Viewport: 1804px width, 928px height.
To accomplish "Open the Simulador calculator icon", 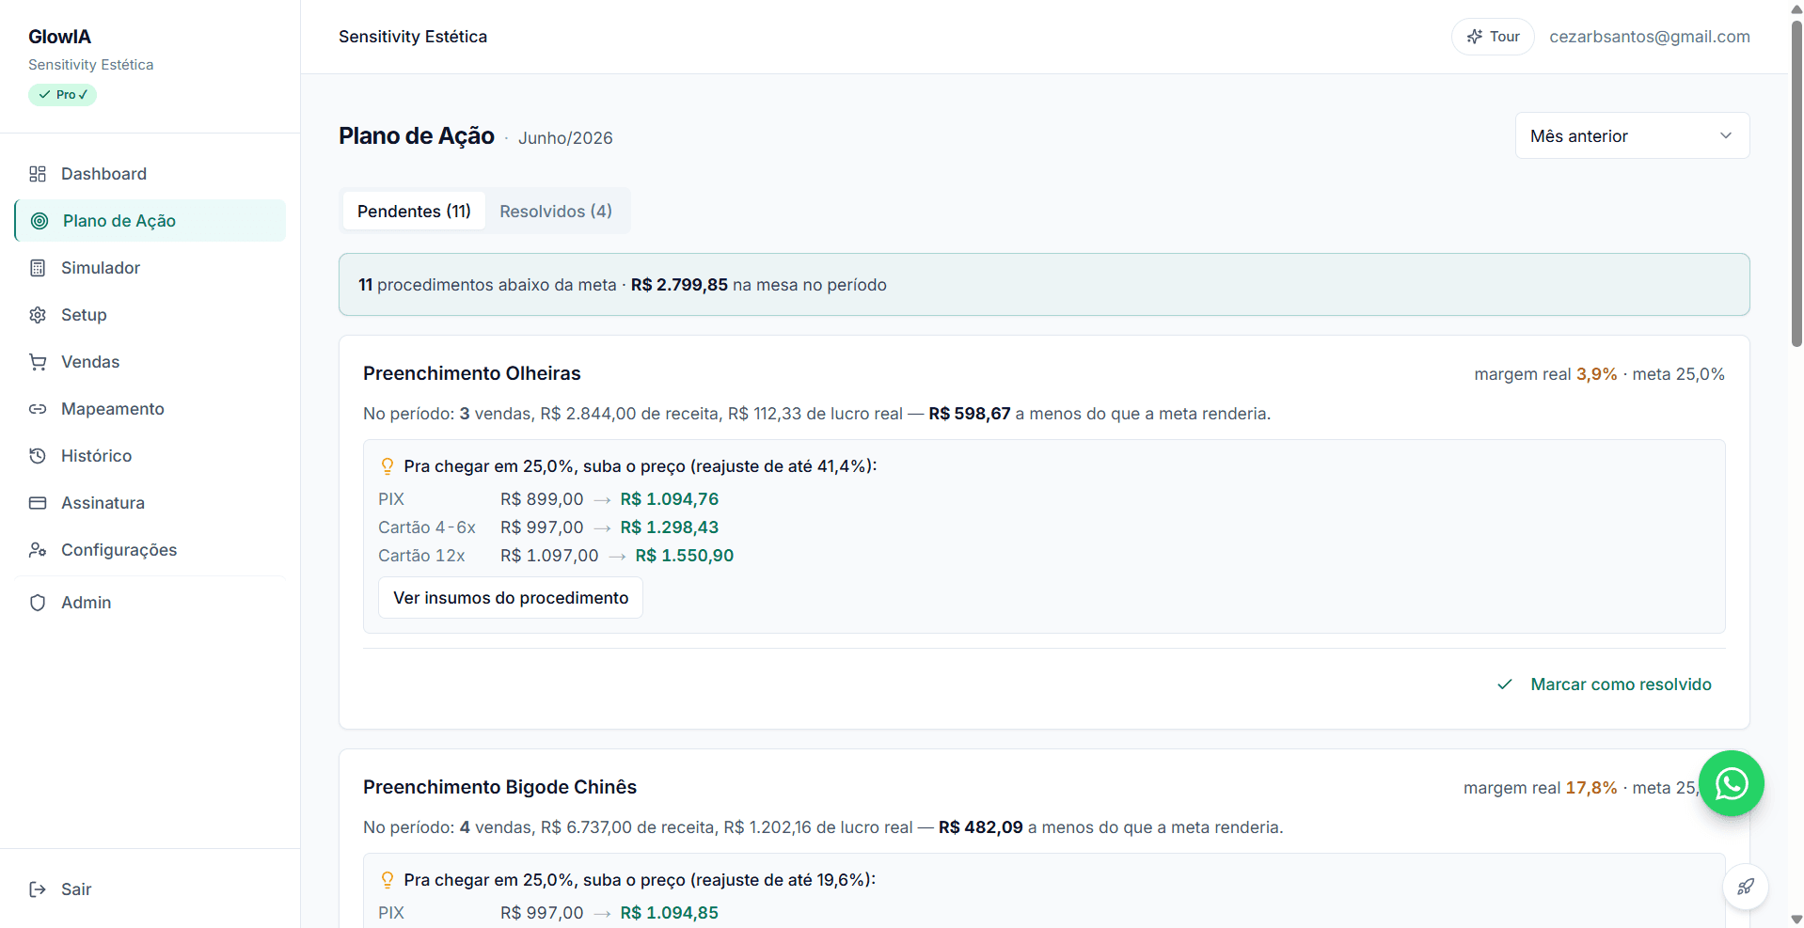I will 38,268.
